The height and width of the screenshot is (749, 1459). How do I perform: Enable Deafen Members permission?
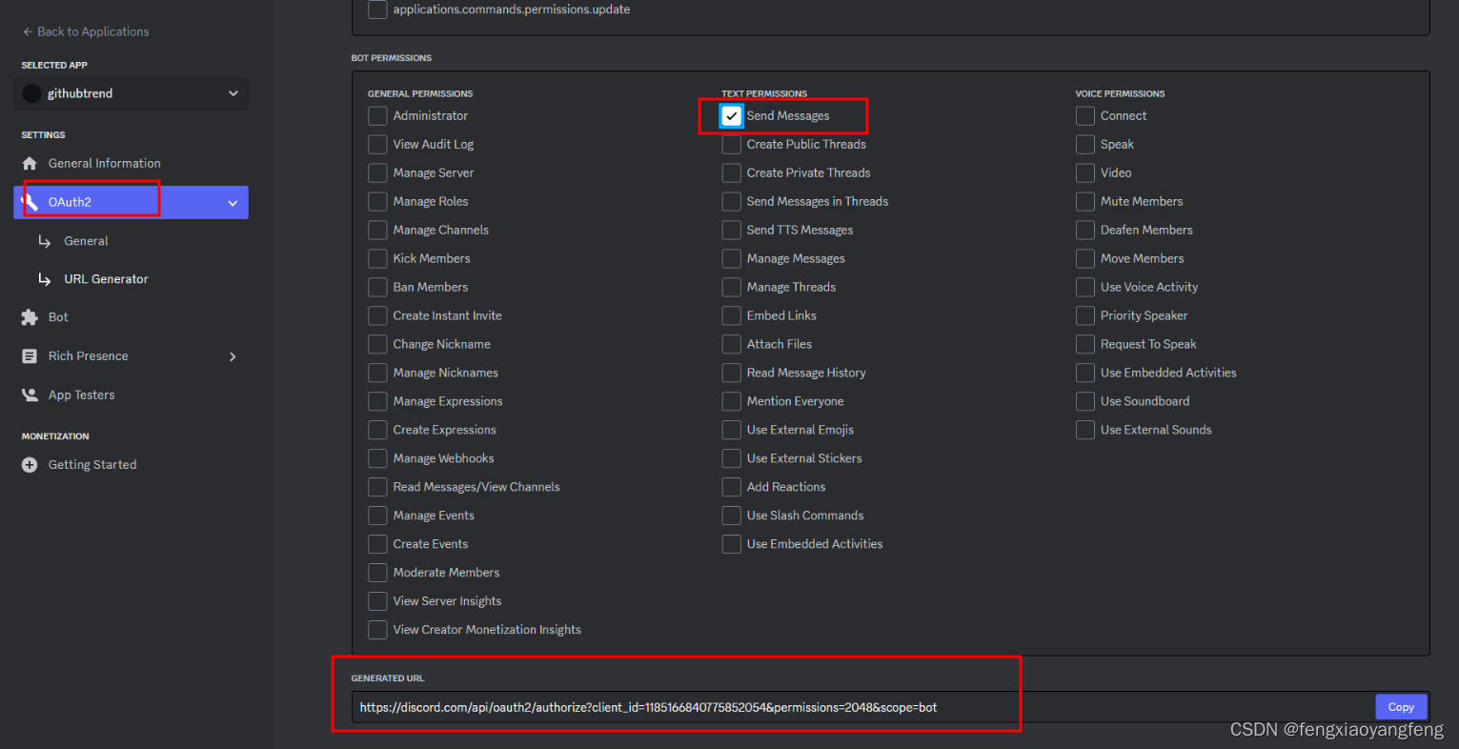tap(1084, 230)
